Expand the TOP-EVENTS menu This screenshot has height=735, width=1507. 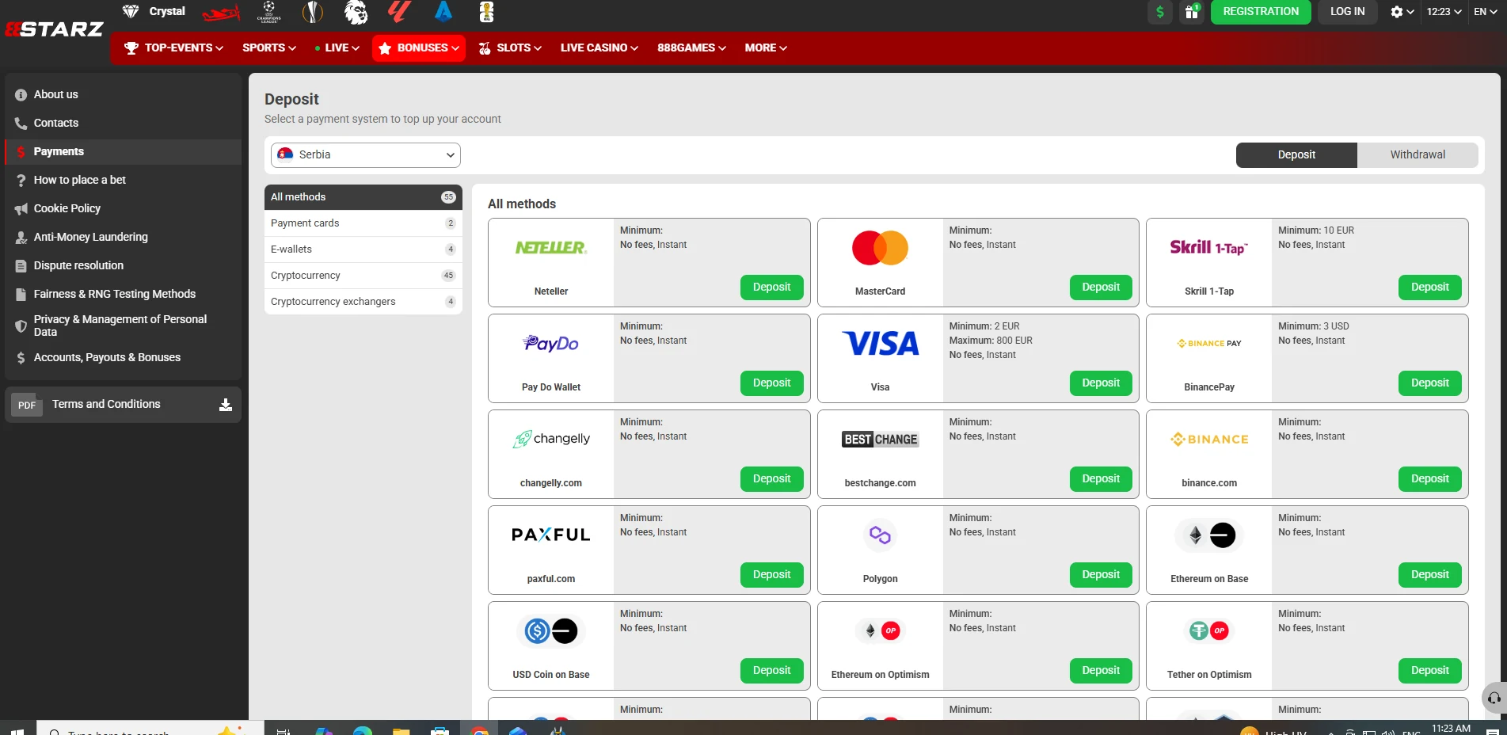click(174, 48)
